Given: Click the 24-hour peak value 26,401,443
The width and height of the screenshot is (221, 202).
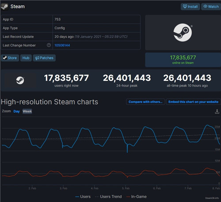Looking at the screenshot, I should pyautogui.click(x=127, y=78).
